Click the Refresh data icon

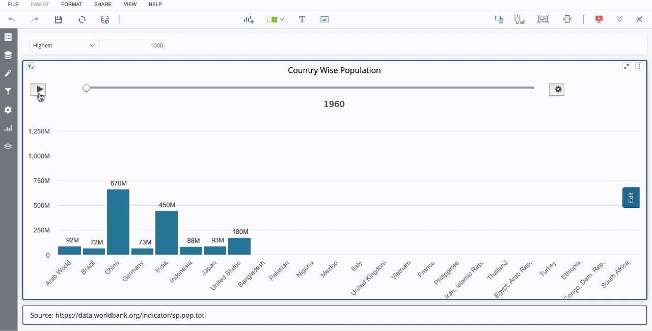82,19
